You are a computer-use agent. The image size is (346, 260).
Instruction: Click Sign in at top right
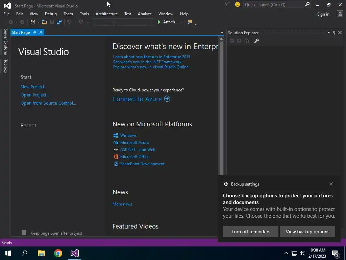pos(323,14)
